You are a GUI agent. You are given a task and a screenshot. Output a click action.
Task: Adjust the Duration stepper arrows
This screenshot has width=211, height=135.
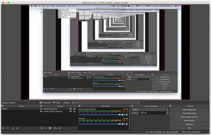click(167, 113)
